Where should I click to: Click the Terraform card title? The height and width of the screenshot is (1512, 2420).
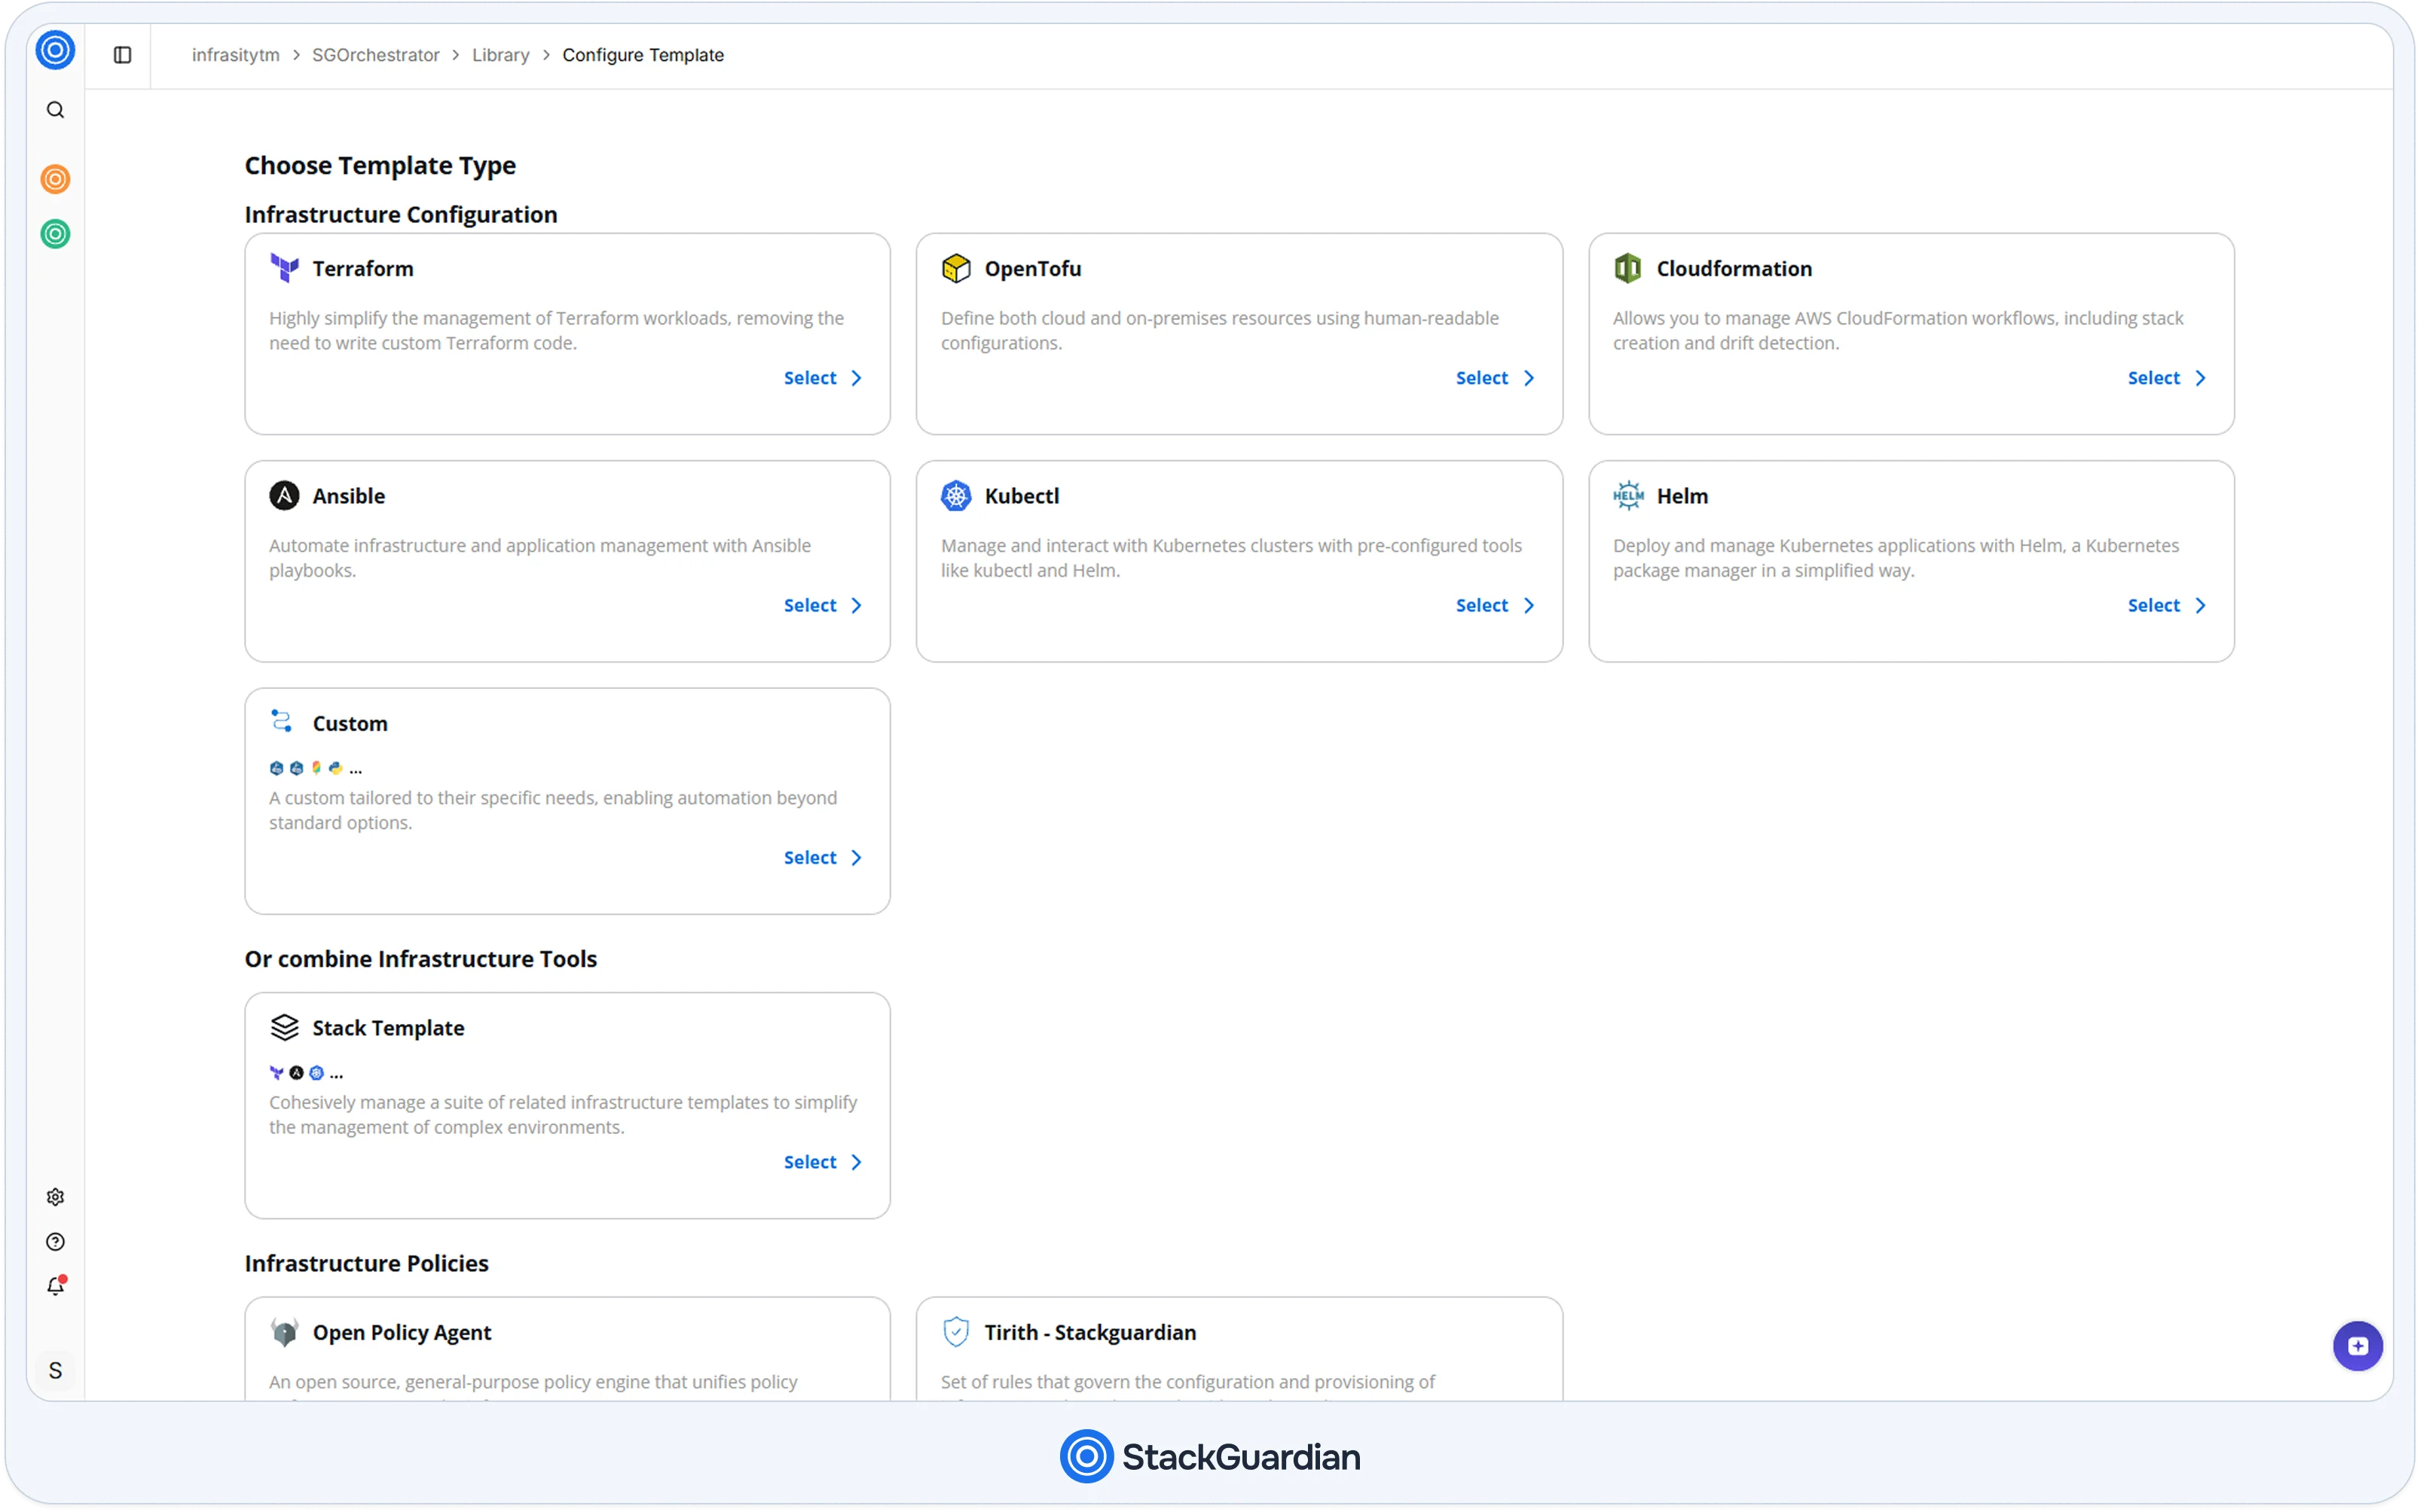pyautogui.click(x=362, y=269)
